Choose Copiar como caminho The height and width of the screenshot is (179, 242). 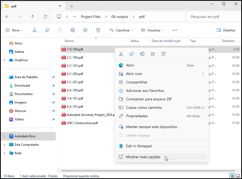[162, 107]
